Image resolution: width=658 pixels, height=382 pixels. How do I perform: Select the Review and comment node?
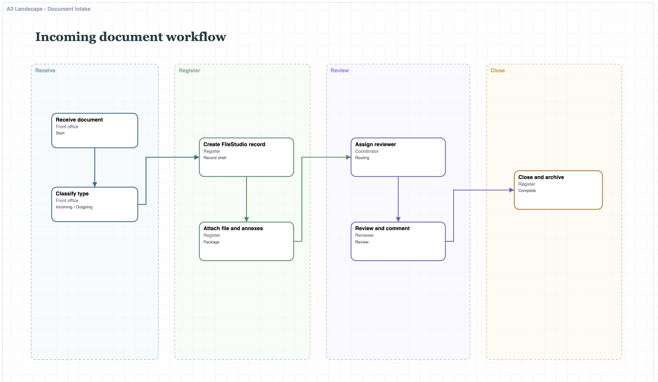398,241
